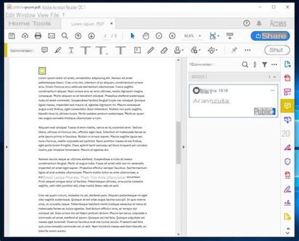The height and width of the screenshot is (241, 299).
Task: Open the stamp tool dropdown
Action: (x=179, y=50)
